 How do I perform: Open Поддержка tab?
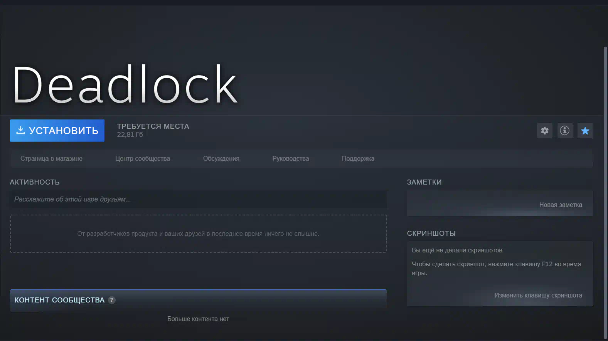[x=358, y=158]
